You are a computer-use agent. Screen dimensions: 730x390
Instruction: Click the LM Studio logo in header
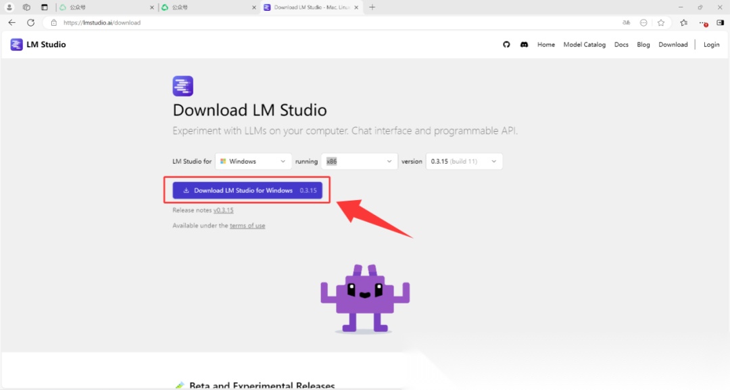[x=38, y=45]
